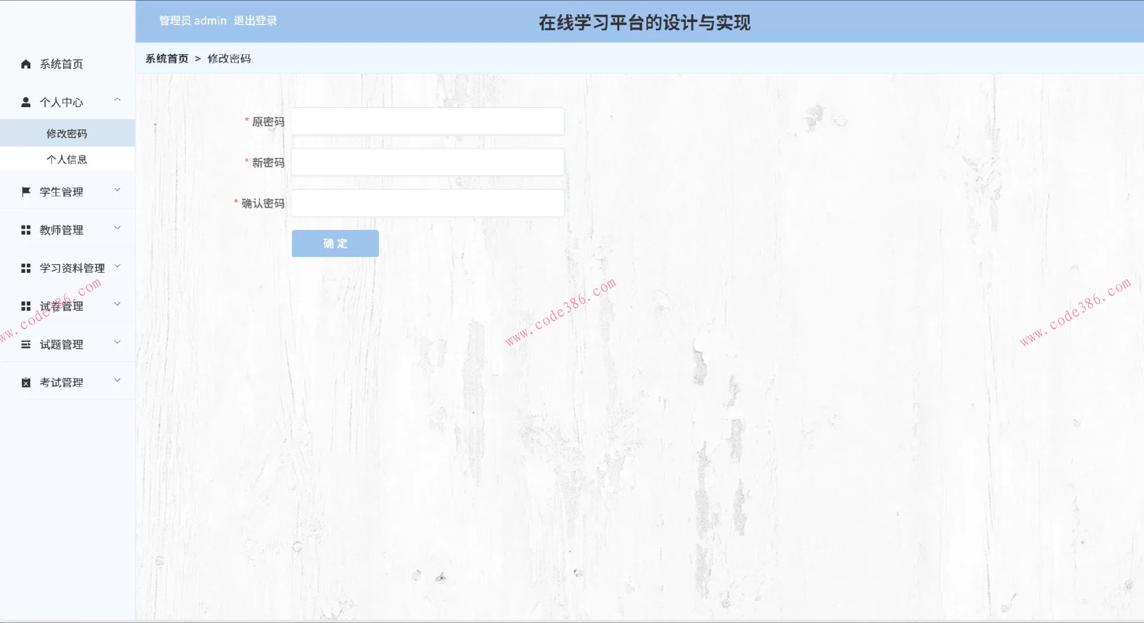1144x623 pixels.
Task: Open the 个人信息 submenu item
Action: click(x=67, y=158)
